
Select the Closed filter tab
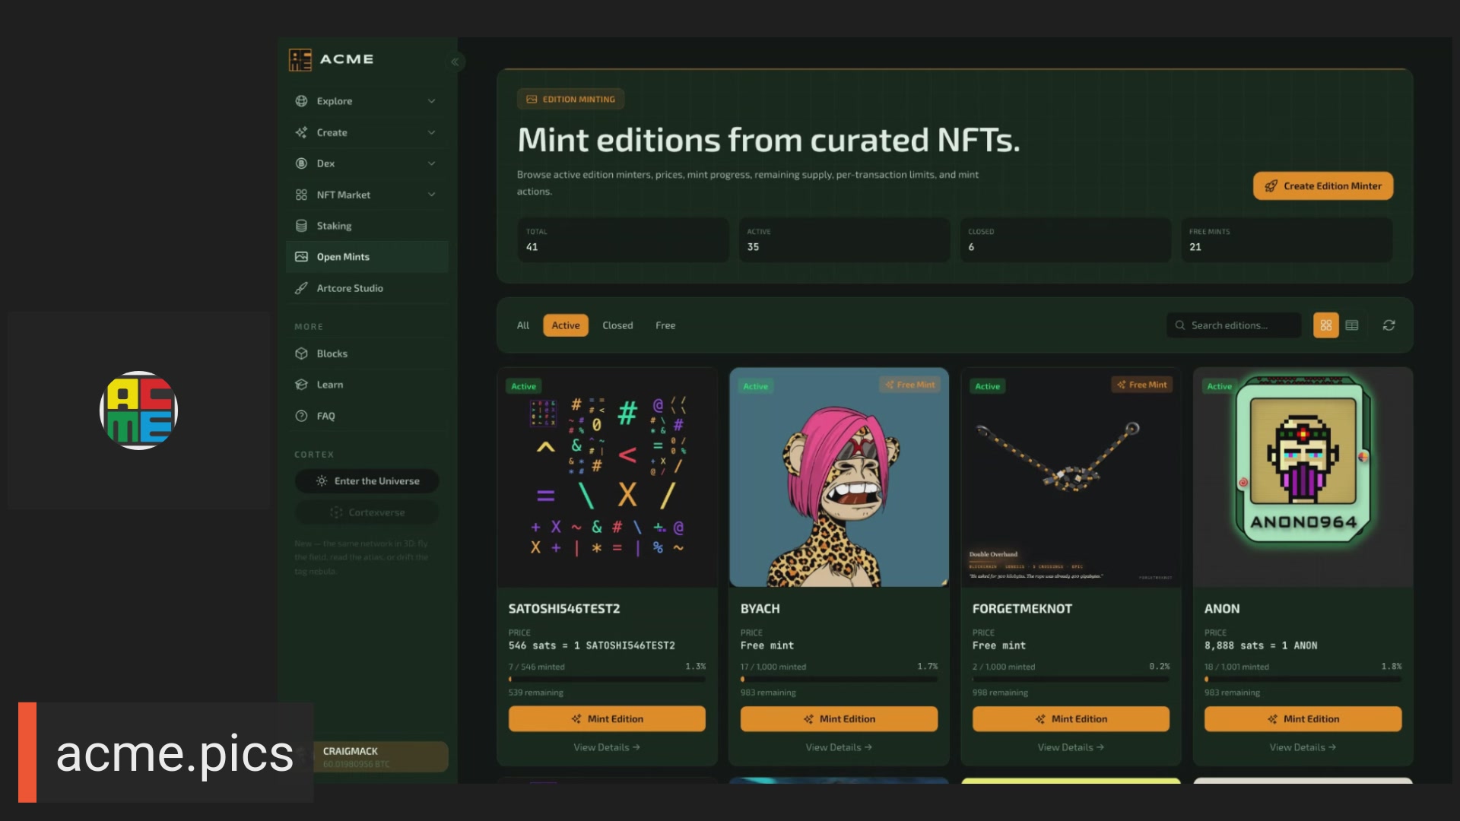pyautogui.click(x=617, y=325)
